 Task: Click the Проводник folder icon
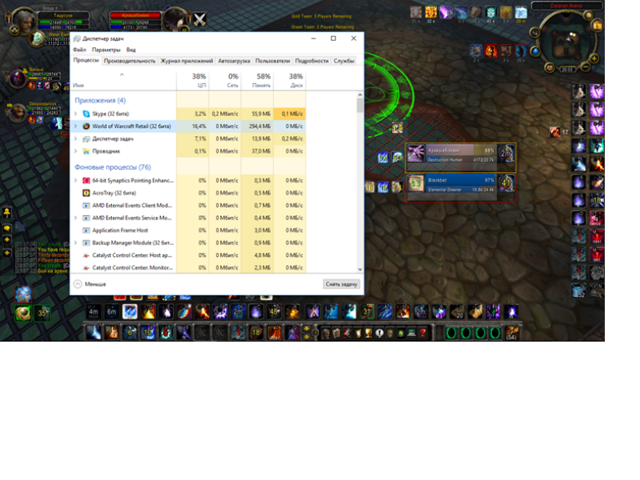pos(86,151)
